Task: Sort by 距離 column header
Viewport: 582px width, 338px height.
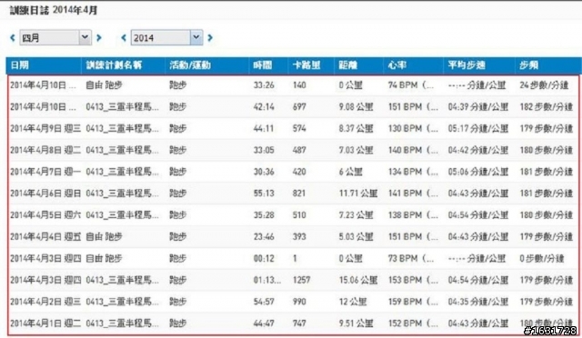Action: pyautogui.click(x=347, y=65)
